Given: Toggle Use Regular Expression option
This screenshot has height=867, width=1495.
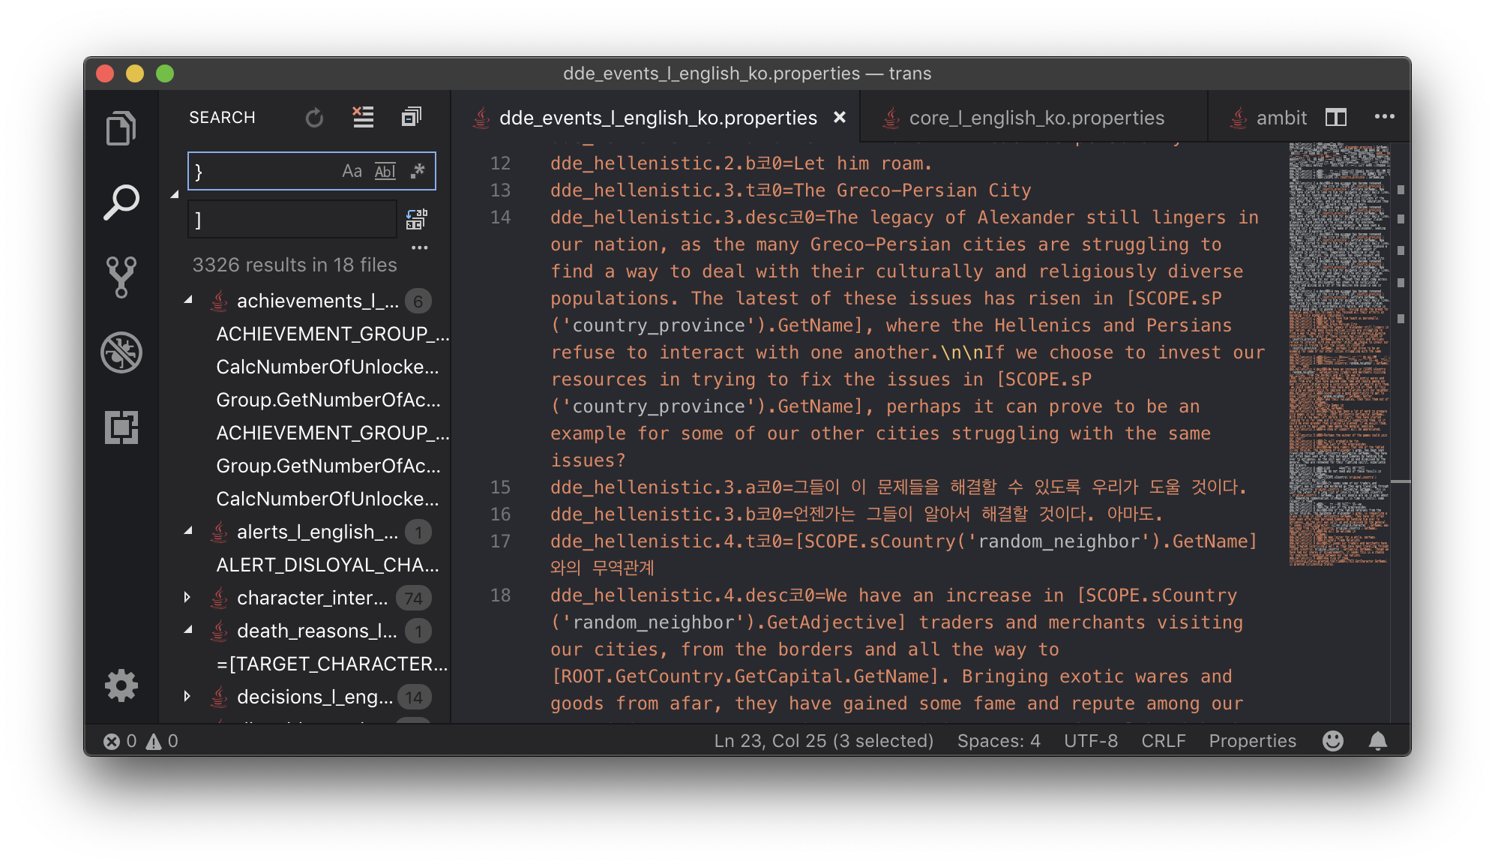Looking at the screenshot, I should (418, 171).
